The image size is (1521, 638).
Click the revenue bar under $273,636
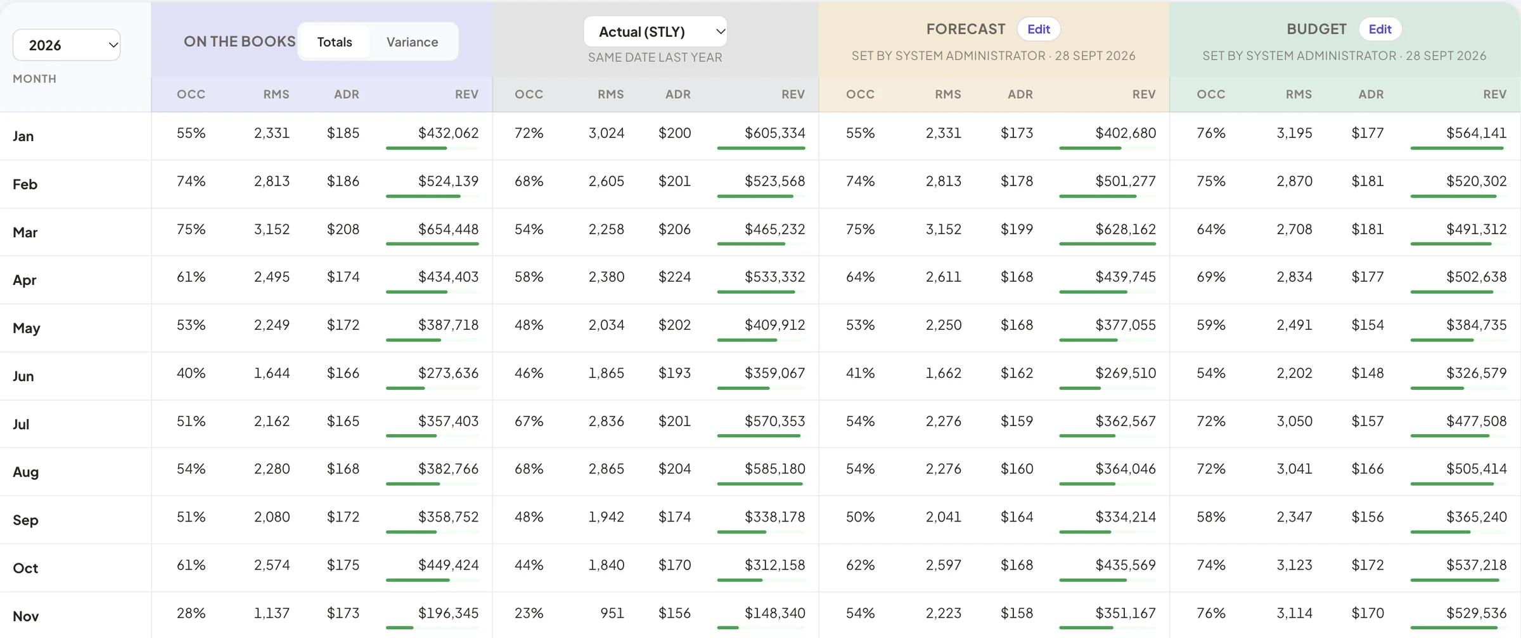432,388
